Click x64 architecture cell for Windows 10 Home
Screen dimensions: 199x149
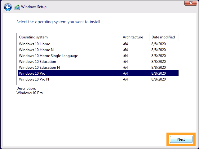coord(125,44)
